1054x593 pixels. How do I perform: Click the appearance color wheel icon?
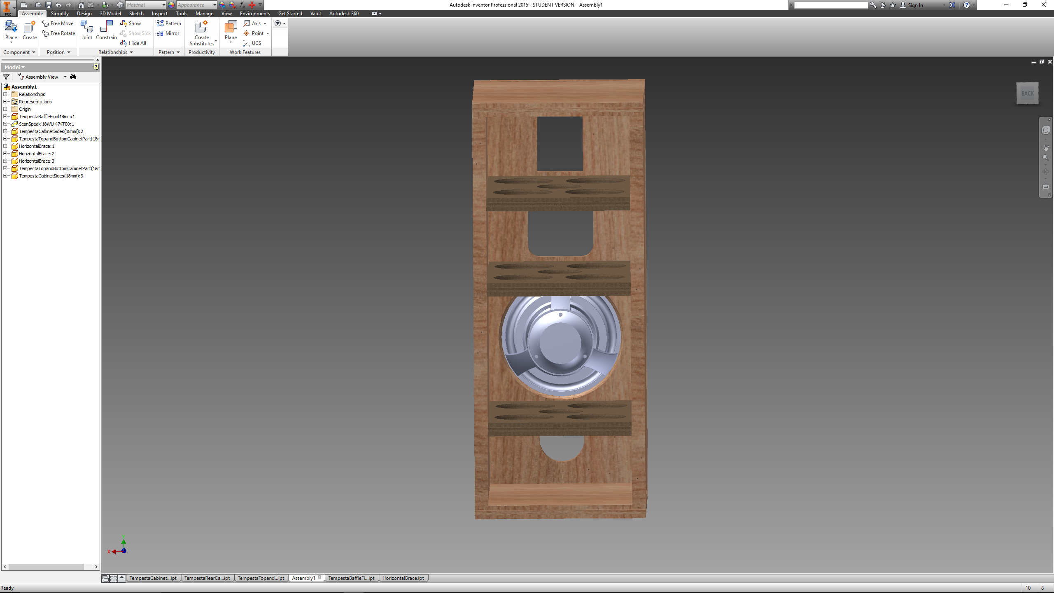point(171,5)
